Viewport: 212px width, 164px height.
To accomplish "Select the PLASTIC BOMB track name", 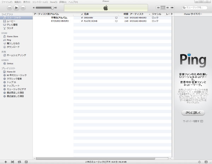I will pyautogui.click(x=90, y=21).
